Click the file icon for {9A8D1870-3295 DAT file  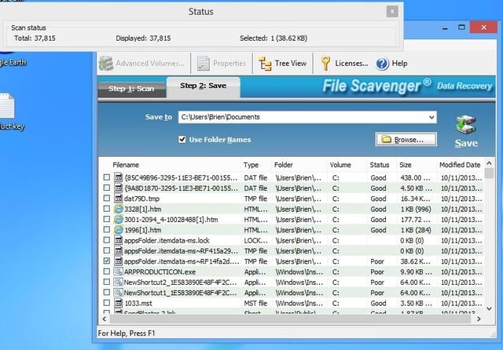pyautogui.click(x=119, y=188)
